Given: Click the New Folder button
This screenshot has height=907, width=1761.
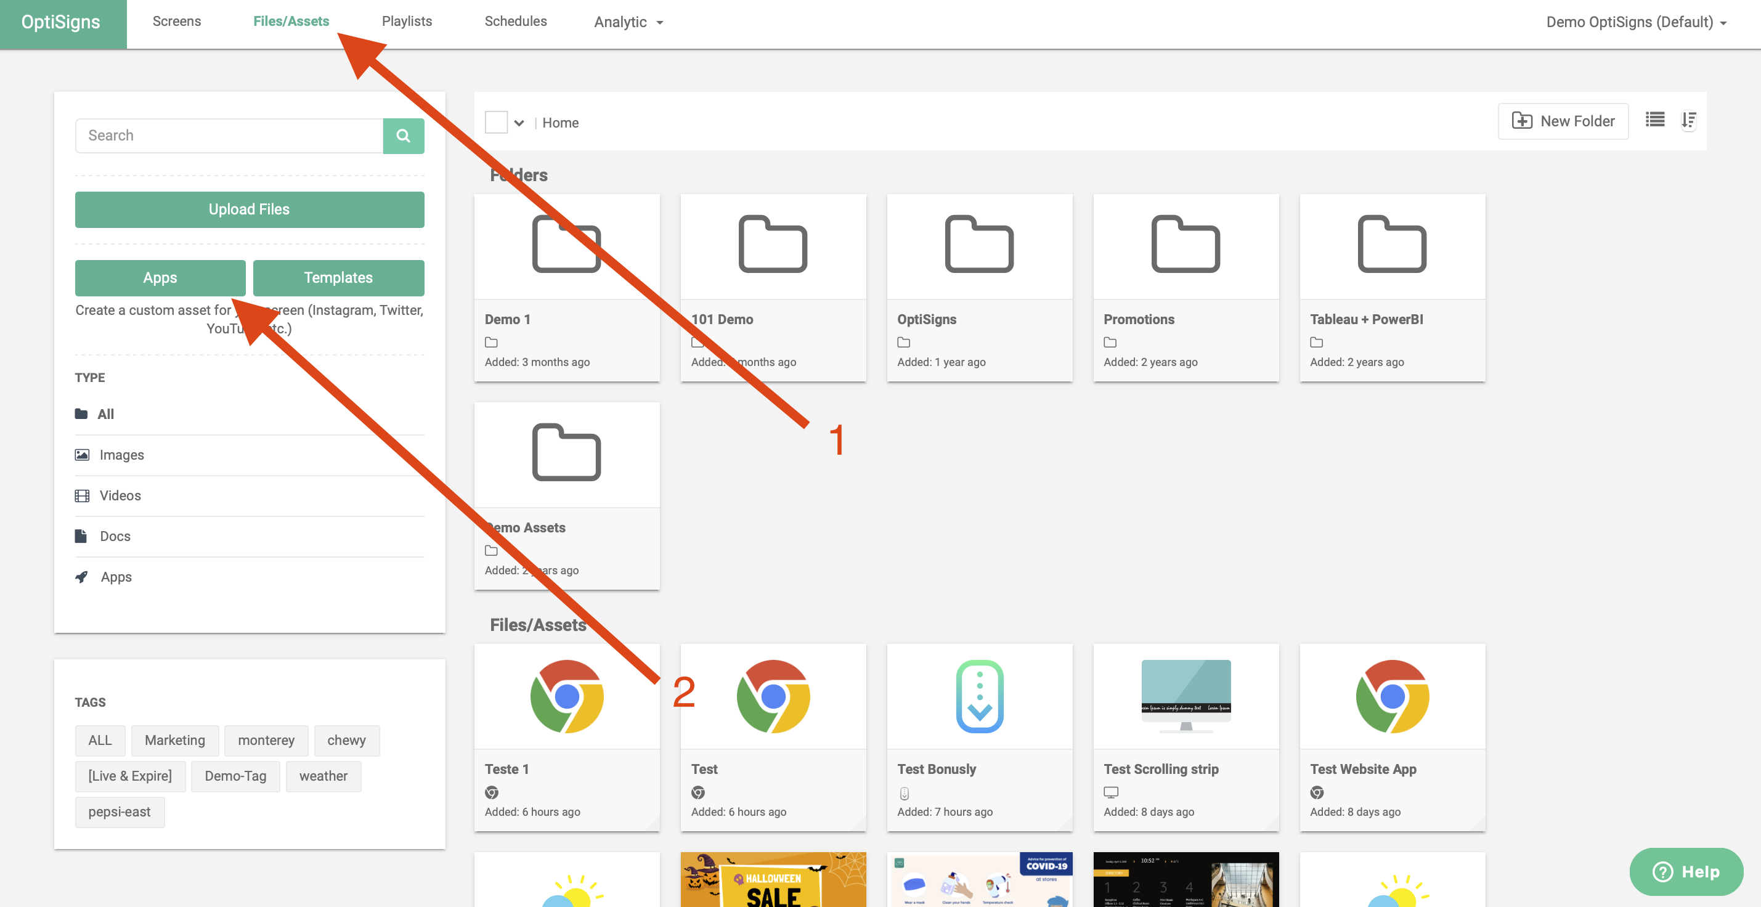Looking at the screenshot, I should [1563, 121].
